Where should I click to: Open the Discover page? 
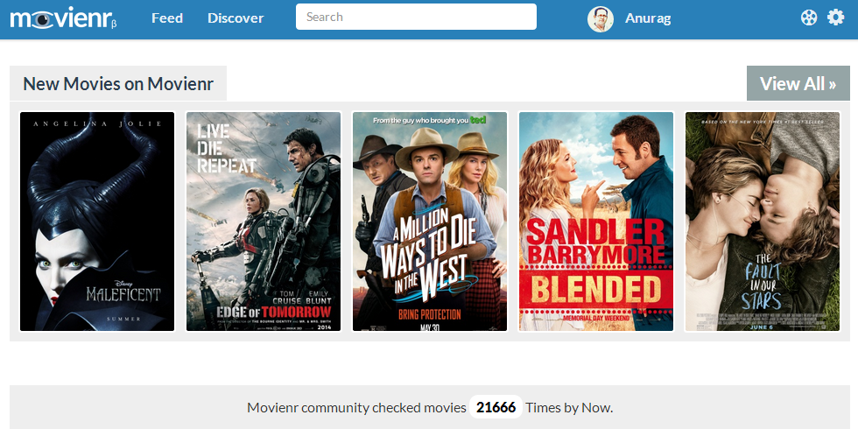tap(236, 18)
